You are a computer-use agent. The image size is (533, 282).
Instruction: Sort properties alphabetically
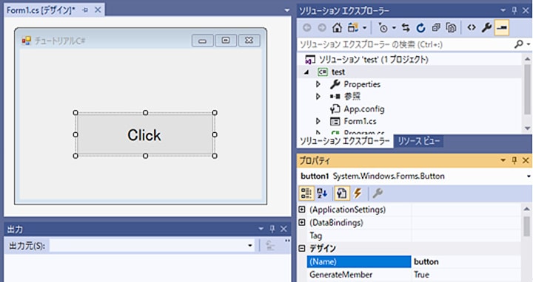pyautogui.click(x=322, y=193)
